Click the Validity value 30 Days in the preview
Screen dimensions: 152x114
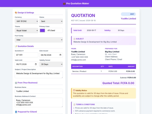point(121,30)
